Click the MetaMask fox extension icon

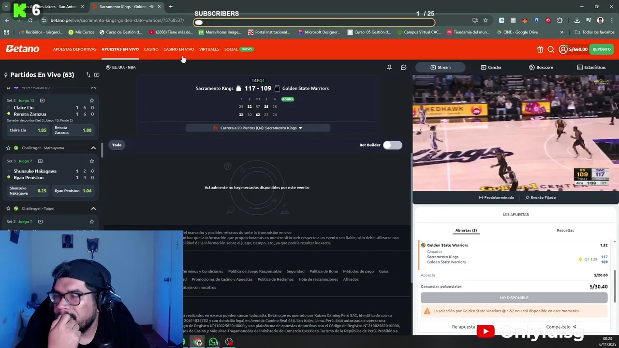click(525, 20)
